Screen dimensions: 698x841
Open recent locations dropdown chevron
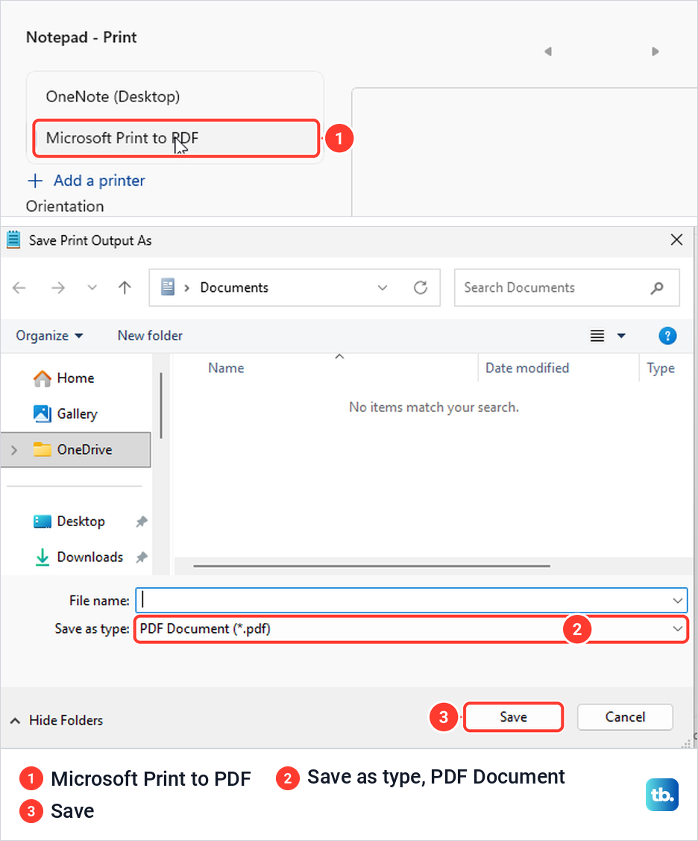(92, 288)
